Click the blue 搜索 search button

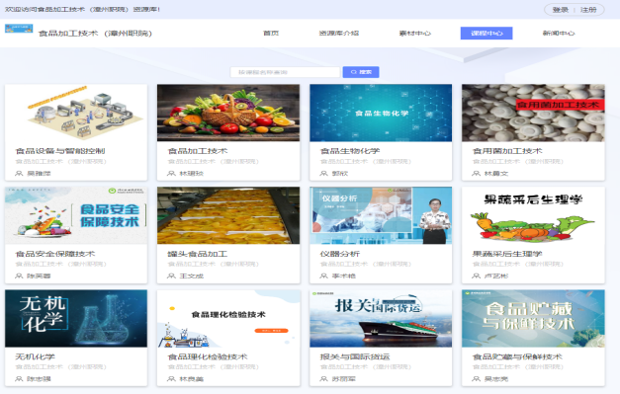361,72
